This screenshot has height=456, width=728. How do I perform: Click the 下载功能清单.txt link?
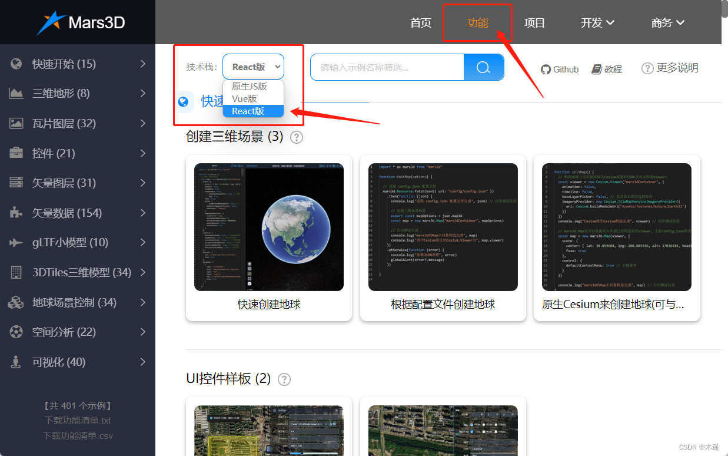point(77,420)
